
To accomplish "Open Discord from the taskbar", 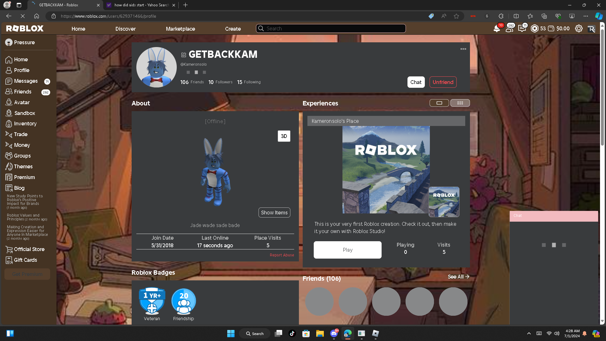I will click(x=334, y=333).
